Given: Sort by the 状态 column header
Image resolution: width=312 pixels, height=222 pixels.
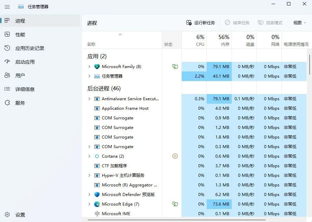Looking at the screenshot, I should click(172, 40).
